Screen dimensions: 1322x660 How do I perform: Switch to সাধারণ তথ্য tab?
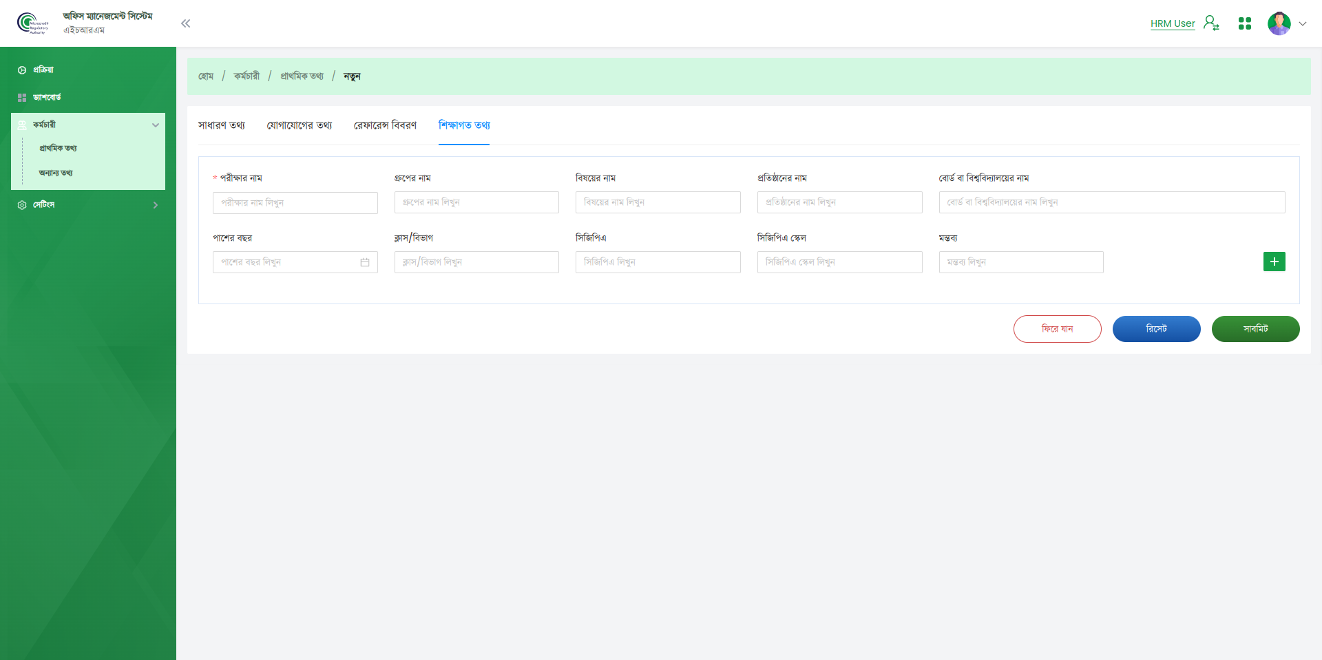tap(222, 125)
